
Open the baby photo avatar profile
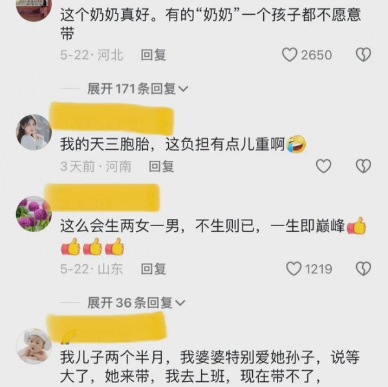(34, 346)
